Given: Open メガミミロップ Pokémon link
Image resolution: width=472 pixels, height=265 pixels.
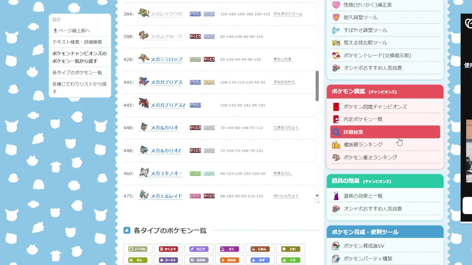Looking at the screenshot, I should point(166,59).
